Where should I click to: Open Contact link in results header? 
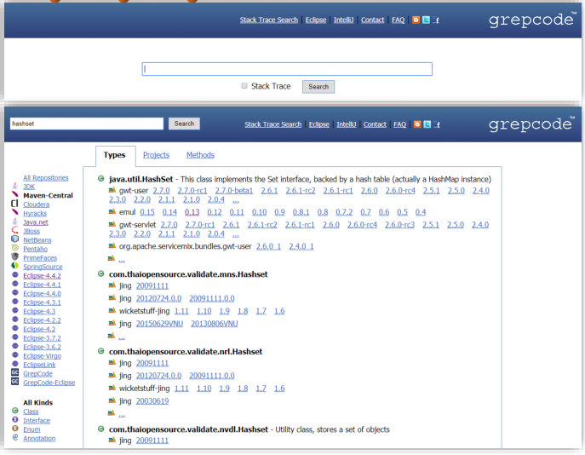tap(375, 124)
